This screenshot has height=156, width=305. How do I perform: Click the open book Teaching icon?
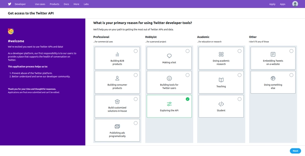pyautogui.click(x=221, y=80)
